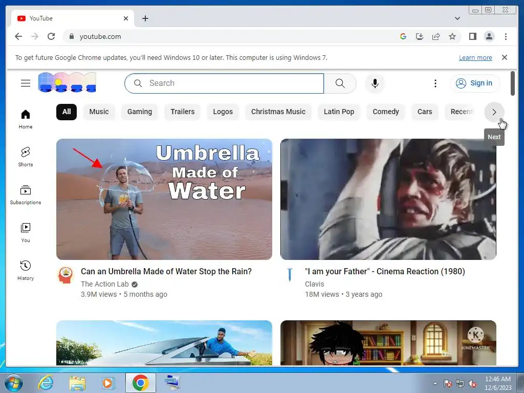Screen dimensions: 524x393
Task: Select the Latin Pop chip
Action: pos(339,112)
